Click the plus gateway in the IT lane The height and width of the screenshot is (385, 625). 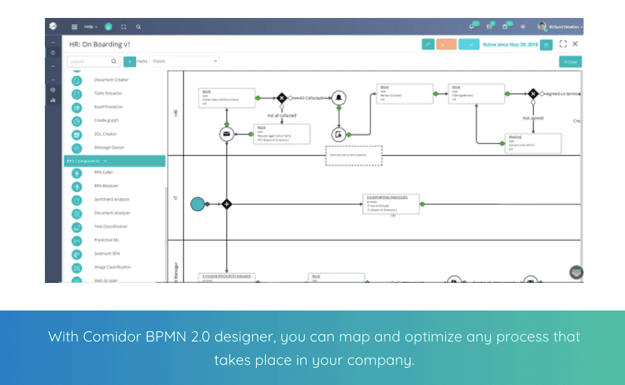coord(227,204)
